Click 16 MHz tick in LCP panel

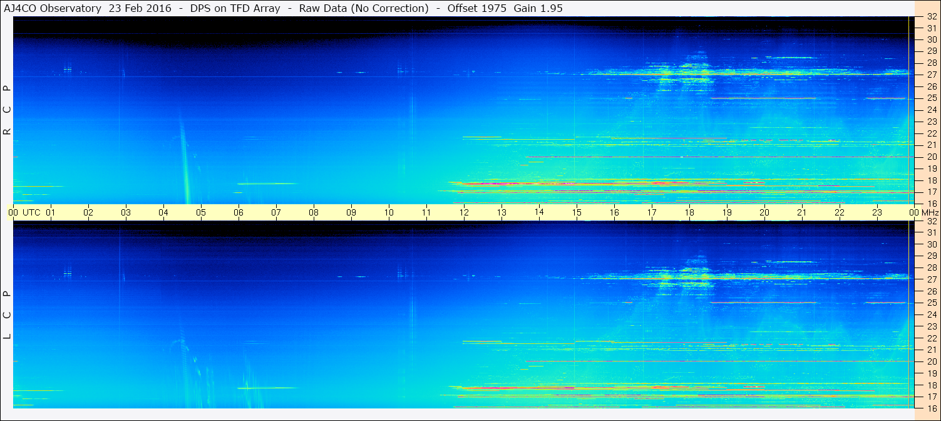pos(931,408)
